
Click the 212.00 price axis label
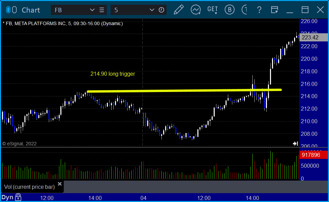(309, 109)
